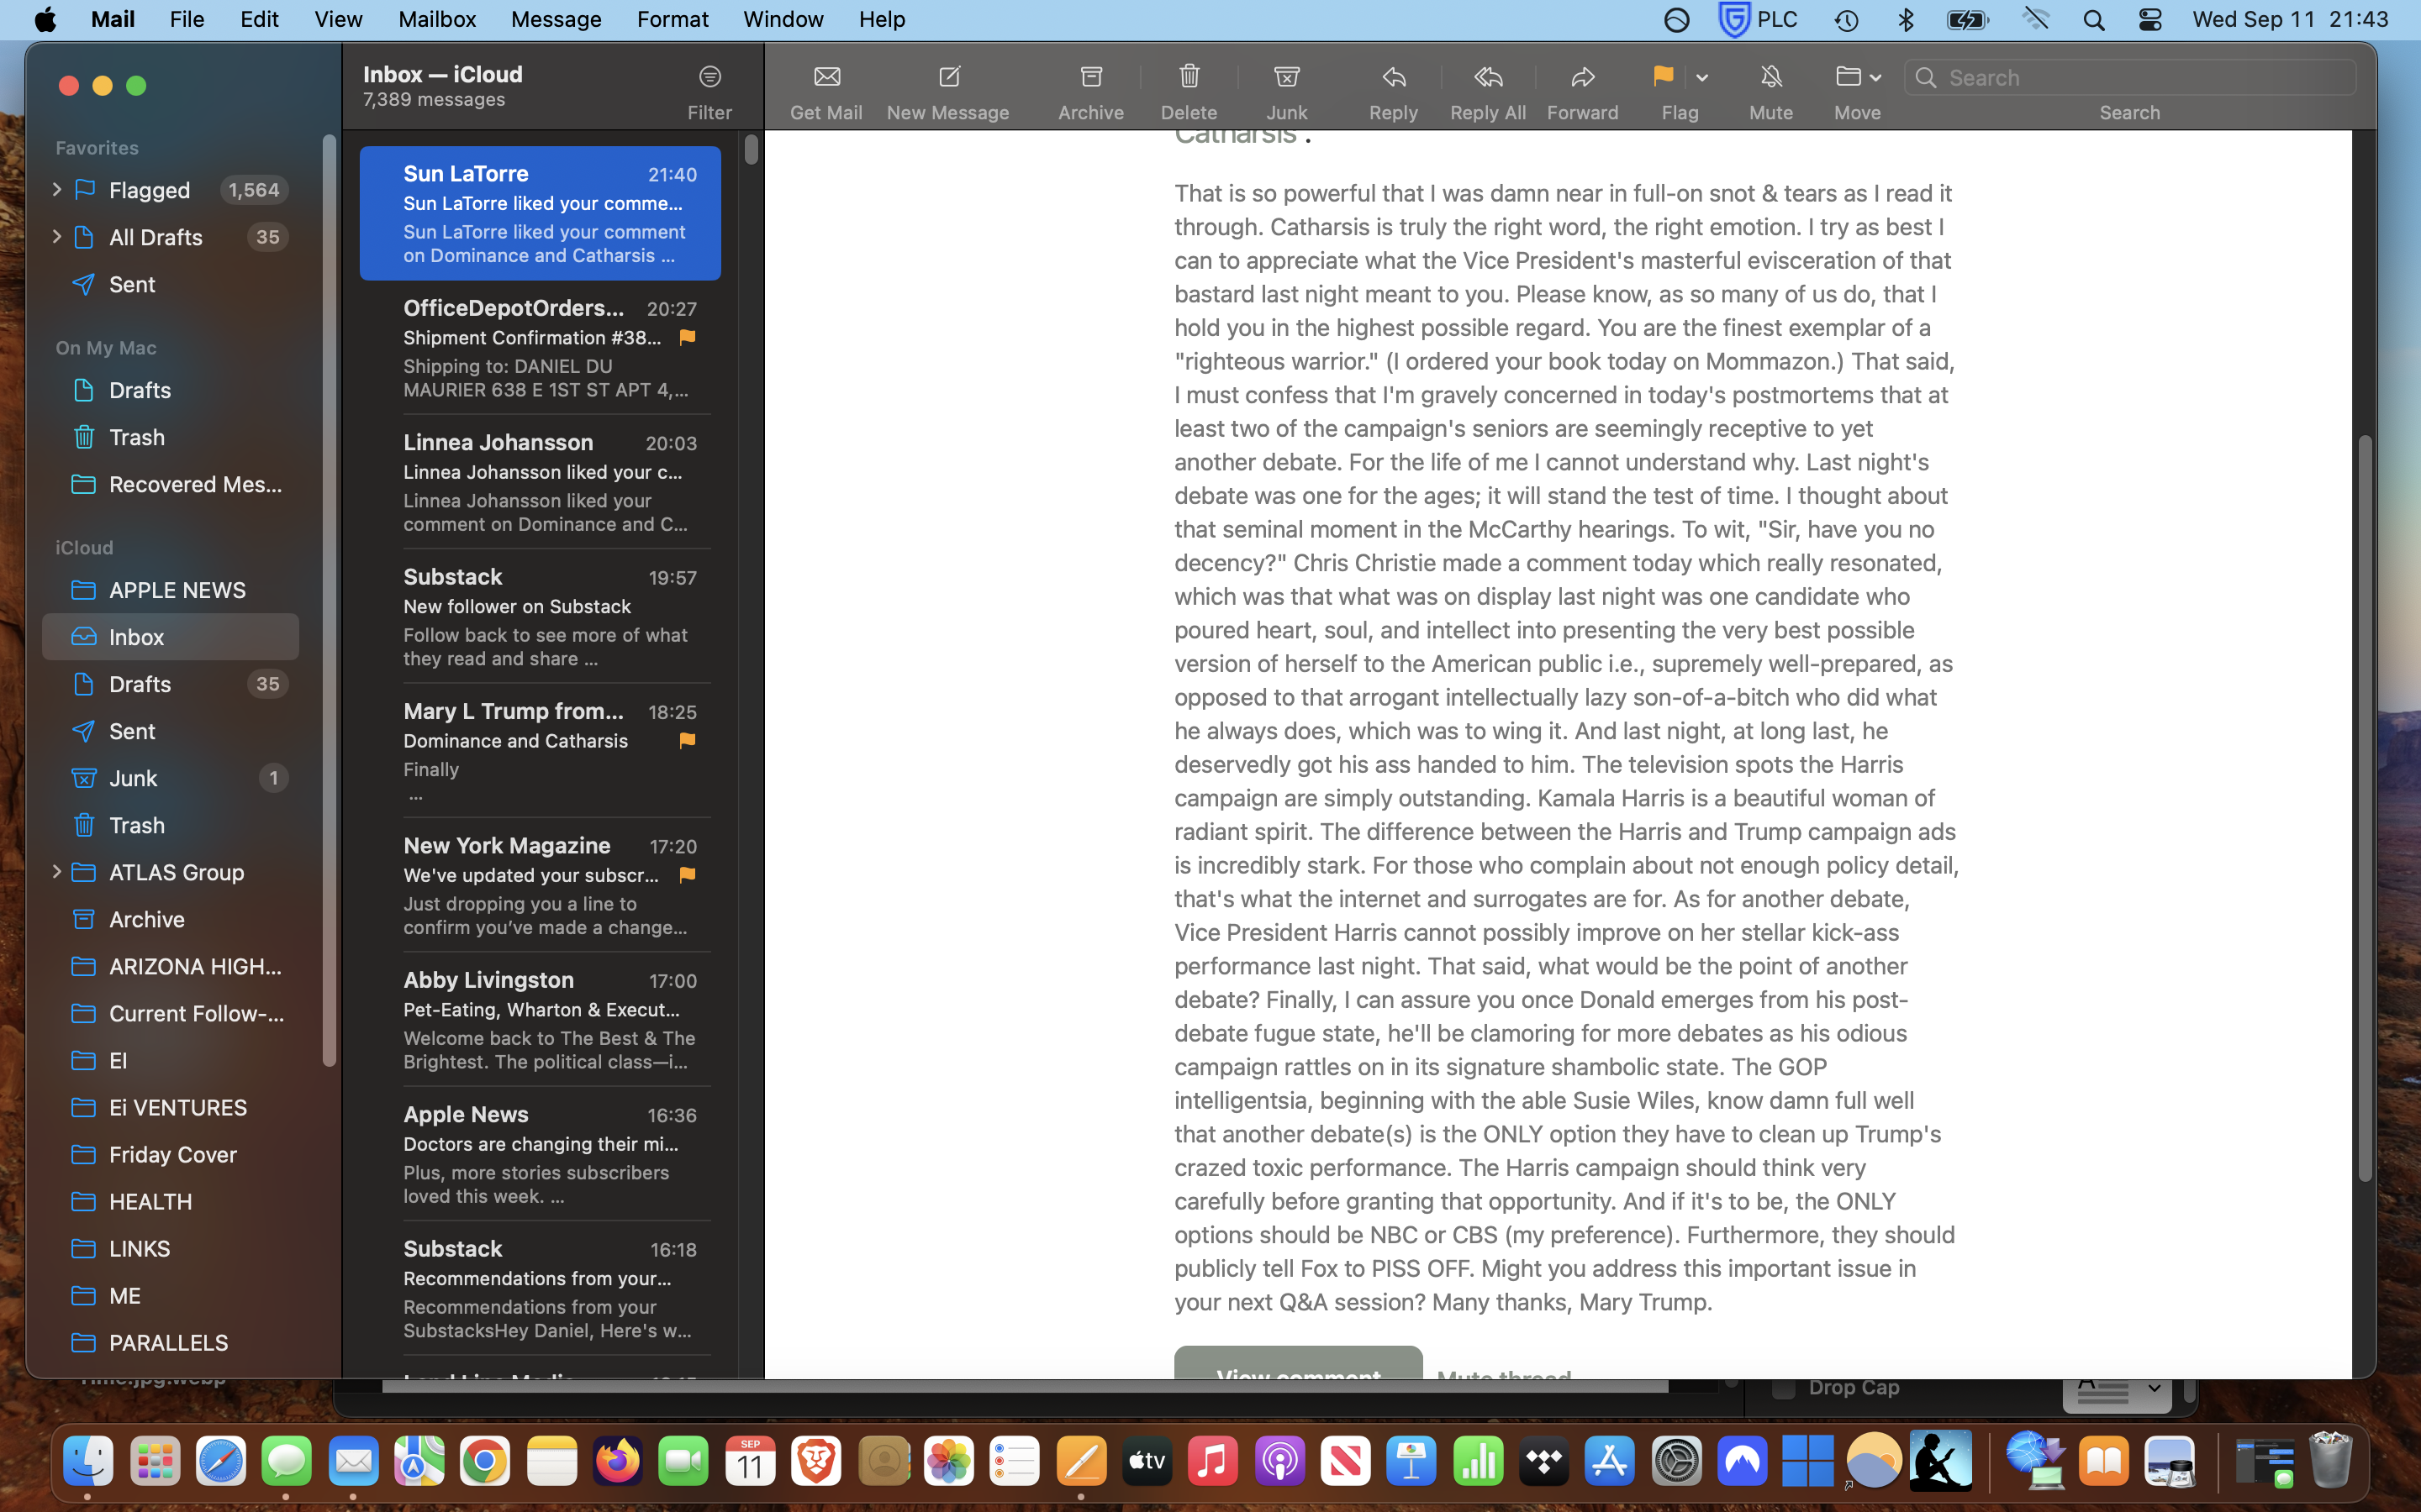Click the Reply arrow icon
The width and height of the screenshot is (2421, 1512).
click(x=1394, y=77)
